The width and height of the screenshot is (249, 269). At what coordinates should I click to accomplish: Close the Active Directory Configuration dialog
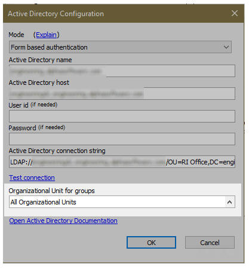tap(235, 13)
